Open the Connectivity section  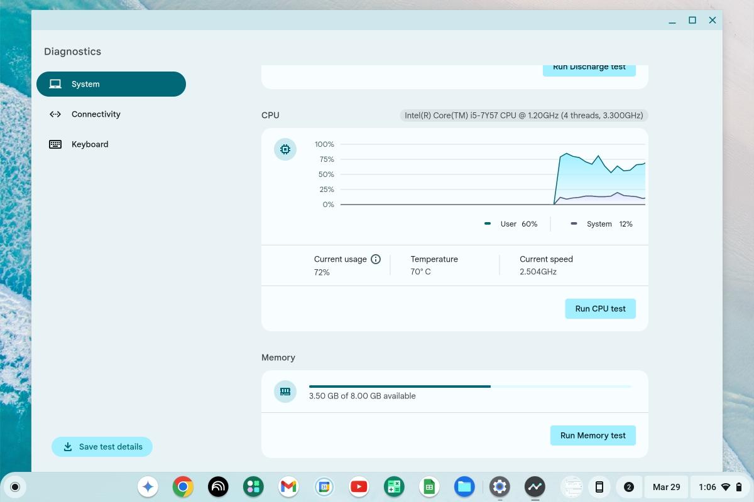click(x=96, y=114)
